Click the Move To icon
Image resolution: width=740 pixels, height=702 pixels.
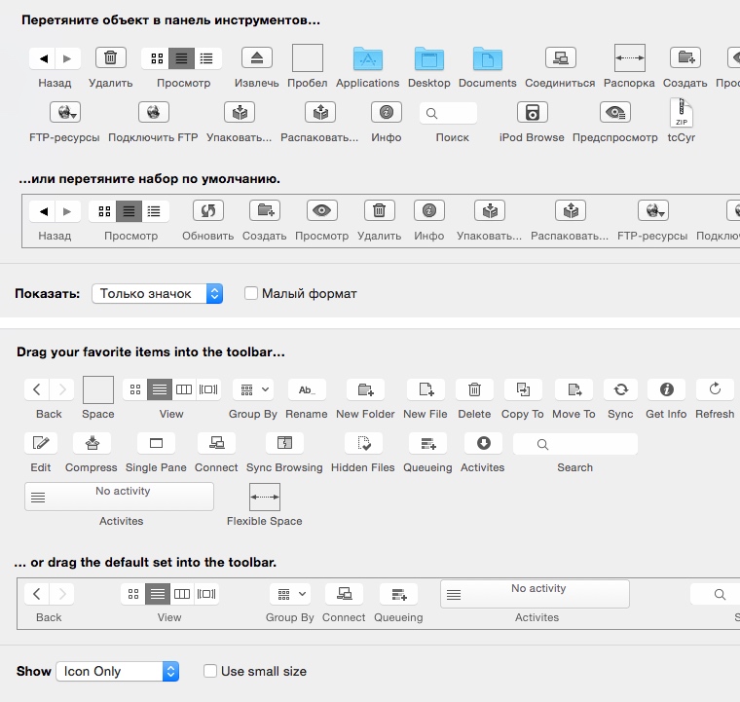pos(573,389)
